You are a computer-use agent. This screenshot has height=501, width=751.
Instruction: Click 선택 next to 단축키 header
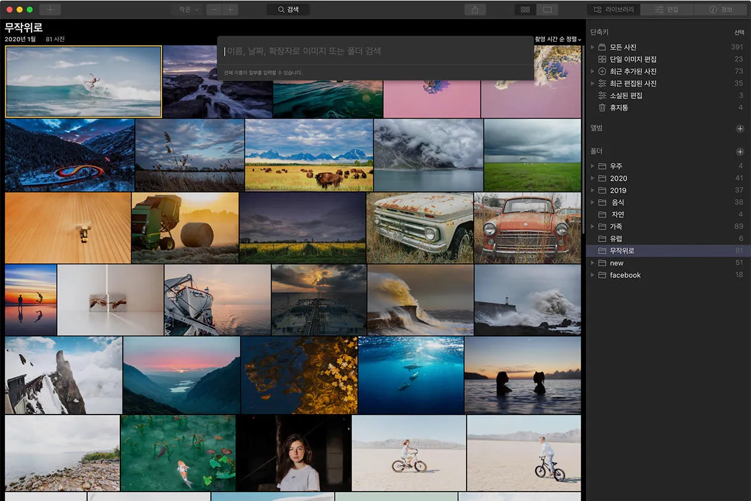[x=738, y=32]
